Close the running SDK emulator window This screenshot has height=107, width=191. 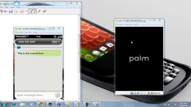pyautogui.click(x=160, y=21)
